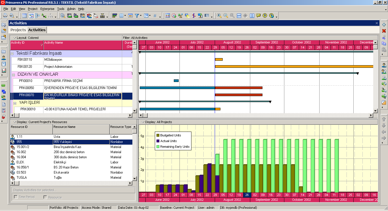The image size is (388, 211).
Task: Click the yellow Help question mark icon
Action: tap(265, 16)
